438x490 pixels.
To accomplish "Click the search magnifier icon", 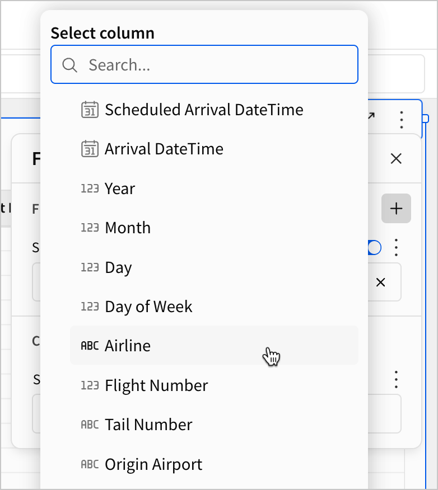I will point(69,65).
